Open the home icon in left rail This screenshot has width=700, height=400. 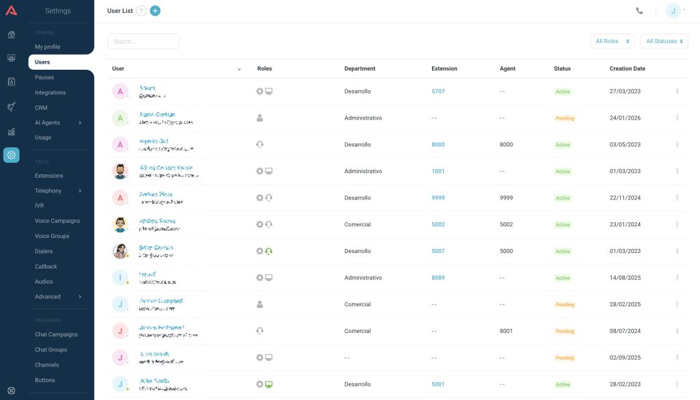pyautogui.click(x=12, y=35)
